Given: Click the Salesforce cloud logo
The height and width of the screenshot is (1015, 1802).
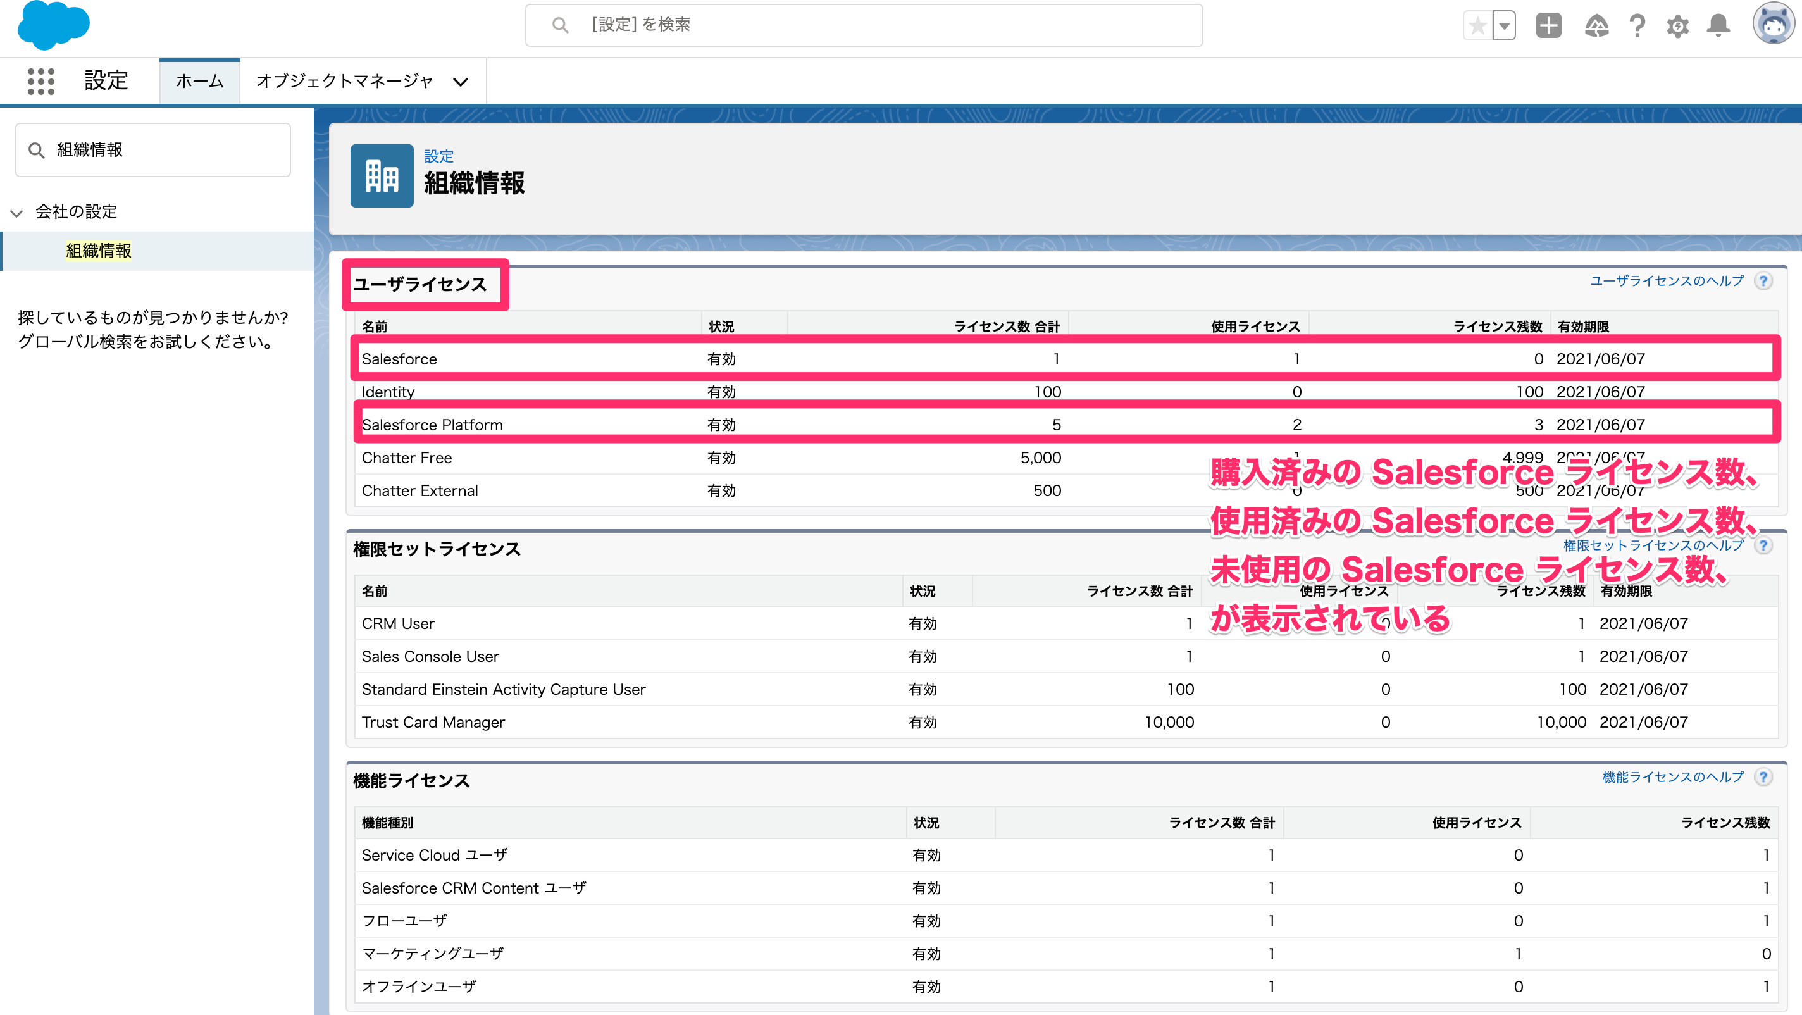Looking at the screenshot, I should pyautogui.click(x=54, y=26).
